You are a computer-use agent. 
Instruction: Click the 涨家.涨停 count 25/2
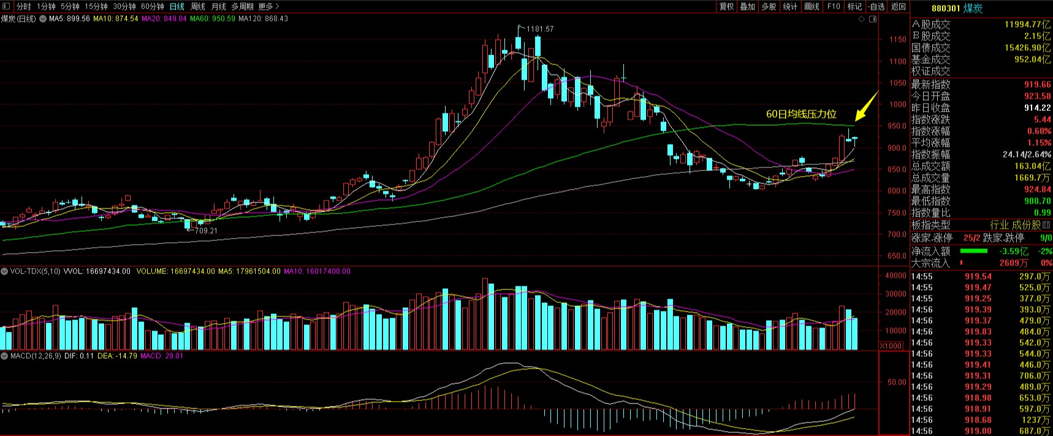click(971, 238)
